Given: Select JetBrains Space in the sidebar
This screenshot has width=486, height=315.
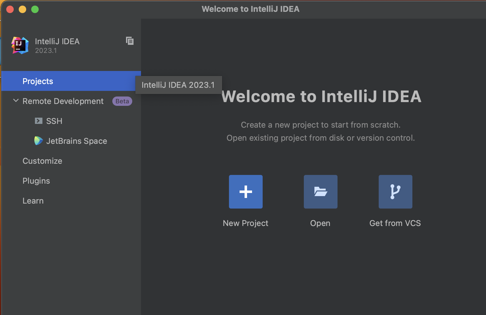Looking at the screenshot, I should pyautogui.click(x=77, y=141).
